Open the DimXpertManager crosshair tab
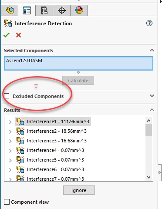The image size is (162, 209). [x=62, y=10]
